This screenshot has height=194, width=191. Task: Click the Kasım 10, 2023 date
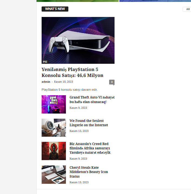tap(63, 82)
